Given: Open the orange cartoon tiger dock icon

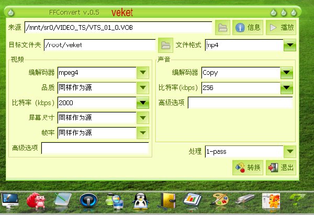Looking at the screenshot, I should 271,201.
